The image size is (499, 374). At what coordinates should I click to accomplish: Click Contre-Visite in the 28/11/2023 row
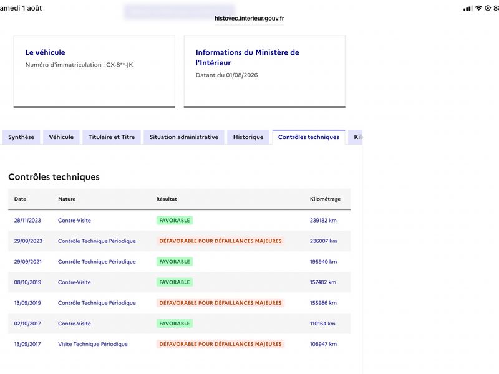pos(74,221)
